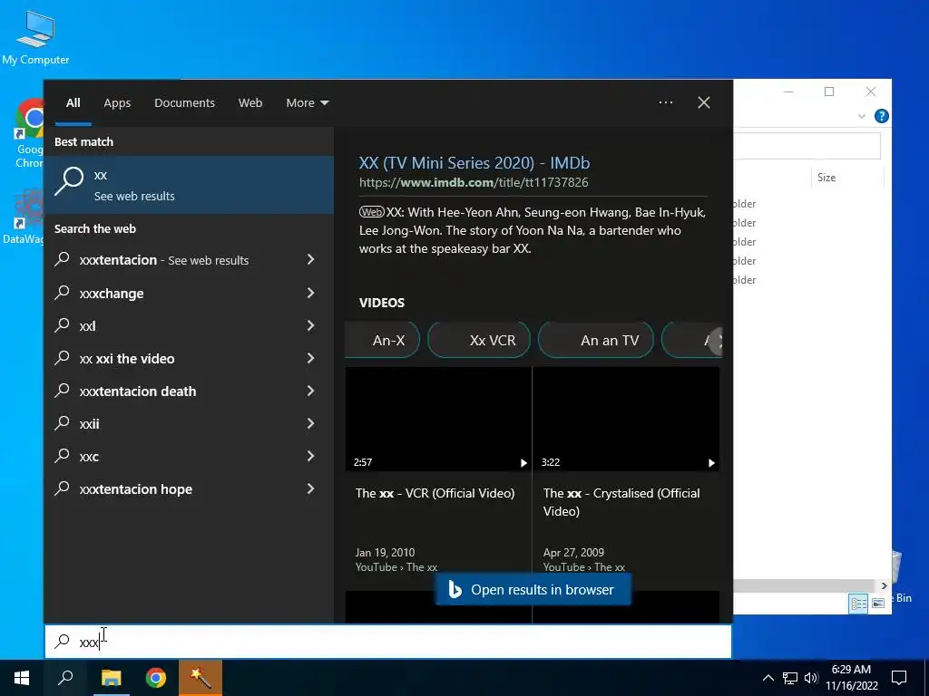Click Explorer horizontal scrollbar right arrow
This screenshot has width=929, height=696.
[x=884, y=586]
